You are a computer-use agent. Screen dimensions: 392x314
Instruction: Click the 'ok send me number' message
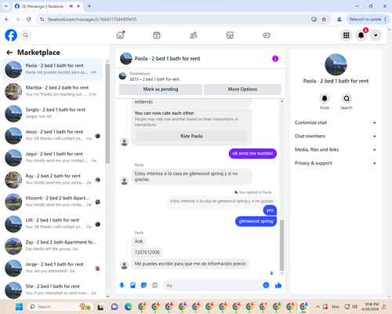pyautogui.click(x=252, y=154)
